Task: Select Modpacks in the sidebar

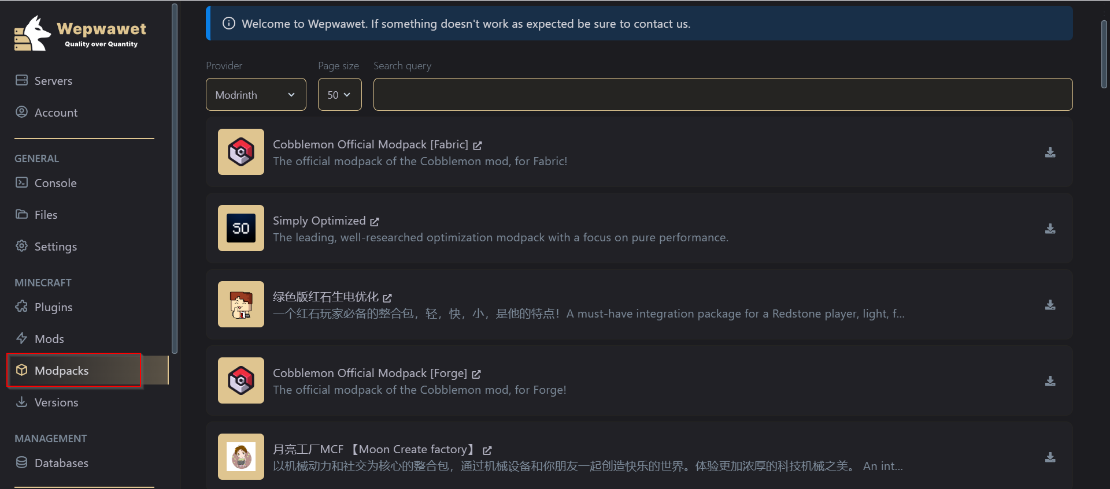Action: pyautogui.click(x=88, y=371)
